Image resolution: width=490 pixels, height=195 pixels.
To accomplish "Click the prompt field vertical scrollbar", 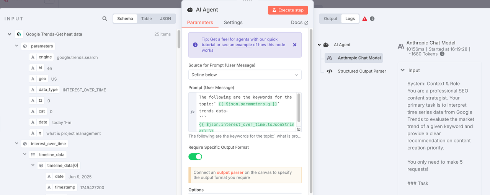I will tap(299, 108).
